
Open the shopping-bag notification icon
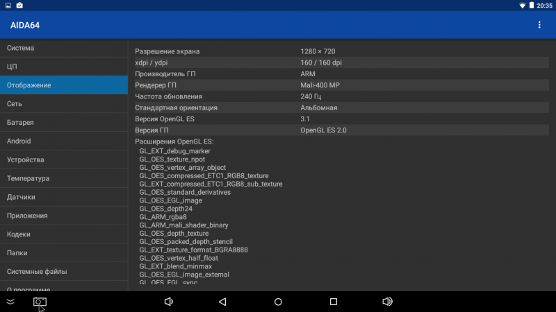coord(19,6)
